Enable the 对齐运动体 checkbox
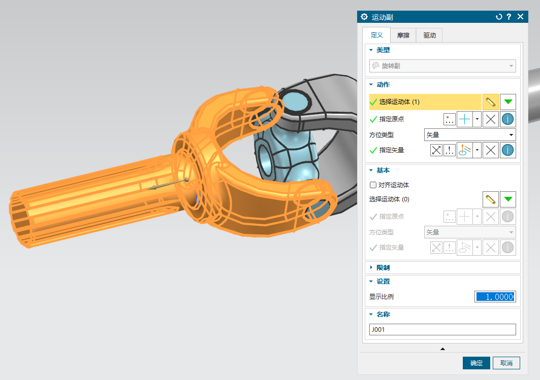540x380 pixels. tap(373, 185)
